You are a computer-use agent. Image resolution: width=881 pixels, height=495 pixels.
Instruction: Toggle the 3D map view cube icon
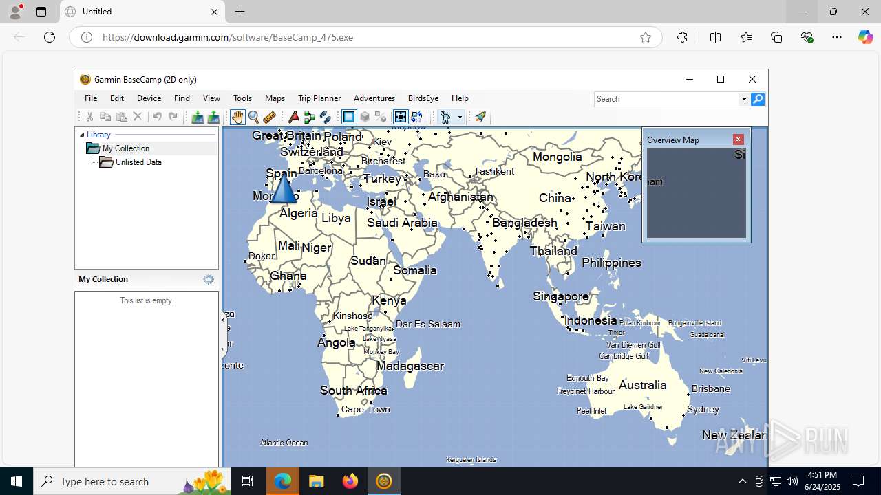[365, 117]
